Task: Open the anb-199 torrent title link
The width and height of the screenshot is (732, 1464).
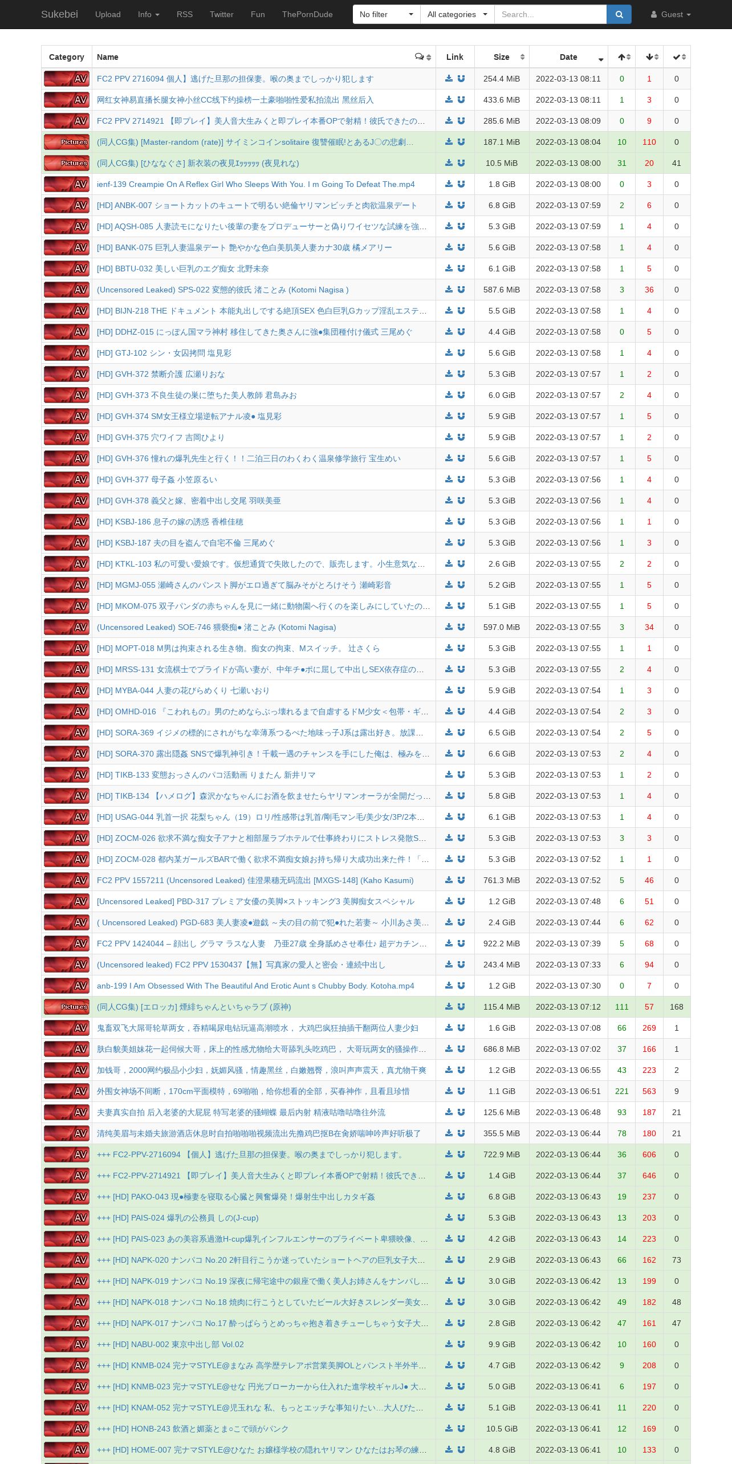Action: pos(255,986)
